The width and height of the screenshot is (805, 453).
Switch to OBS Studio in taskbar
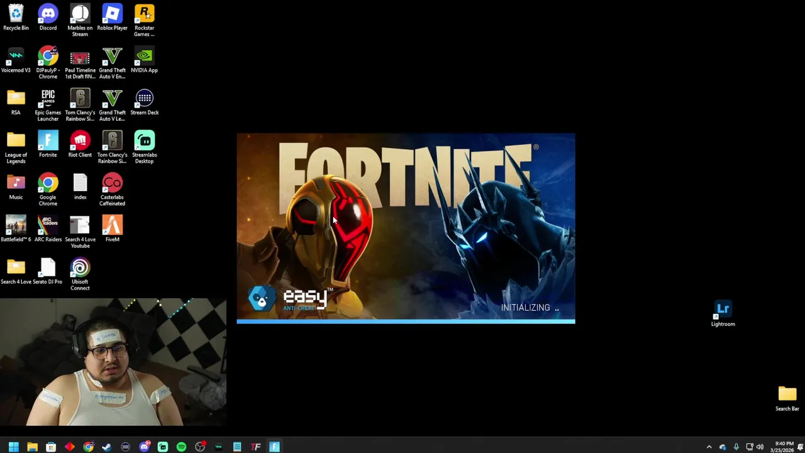point(200,447)
